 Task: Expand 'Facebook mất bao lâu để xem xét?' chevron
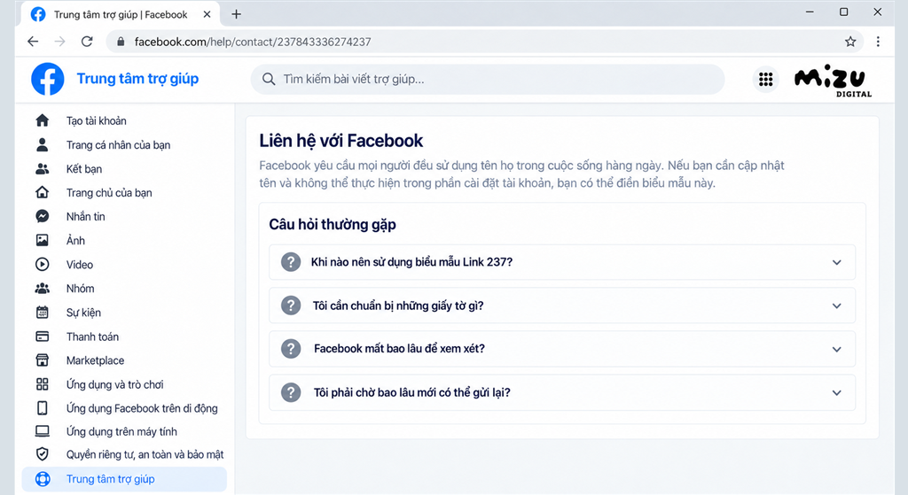coord(837,349)
